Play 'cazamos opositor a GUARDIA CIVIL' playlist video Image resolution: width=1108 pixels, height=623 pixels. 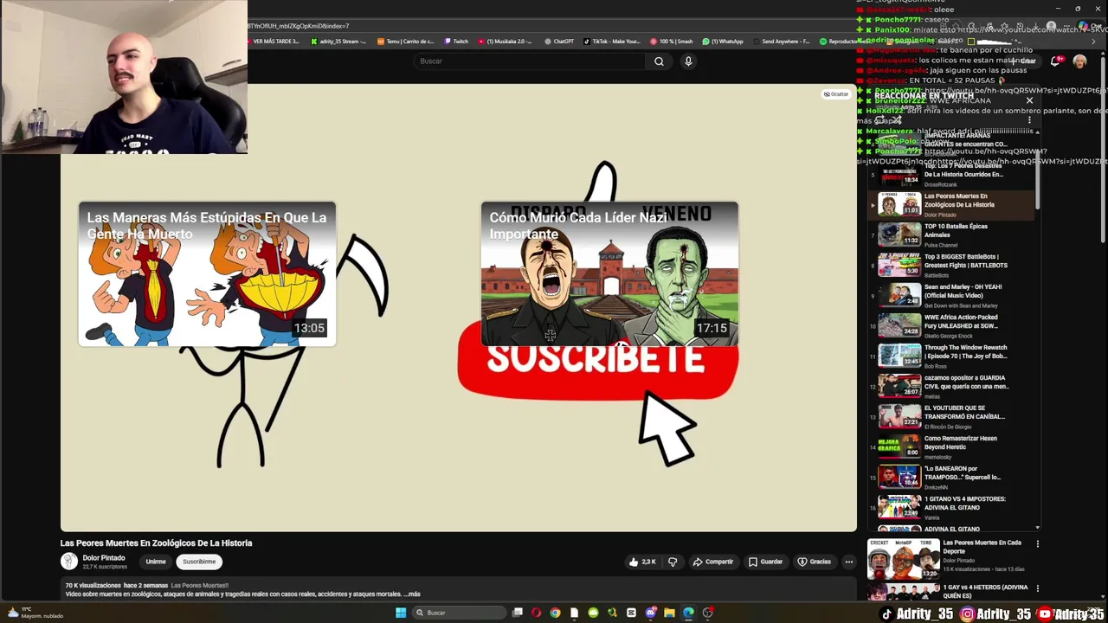952,387
